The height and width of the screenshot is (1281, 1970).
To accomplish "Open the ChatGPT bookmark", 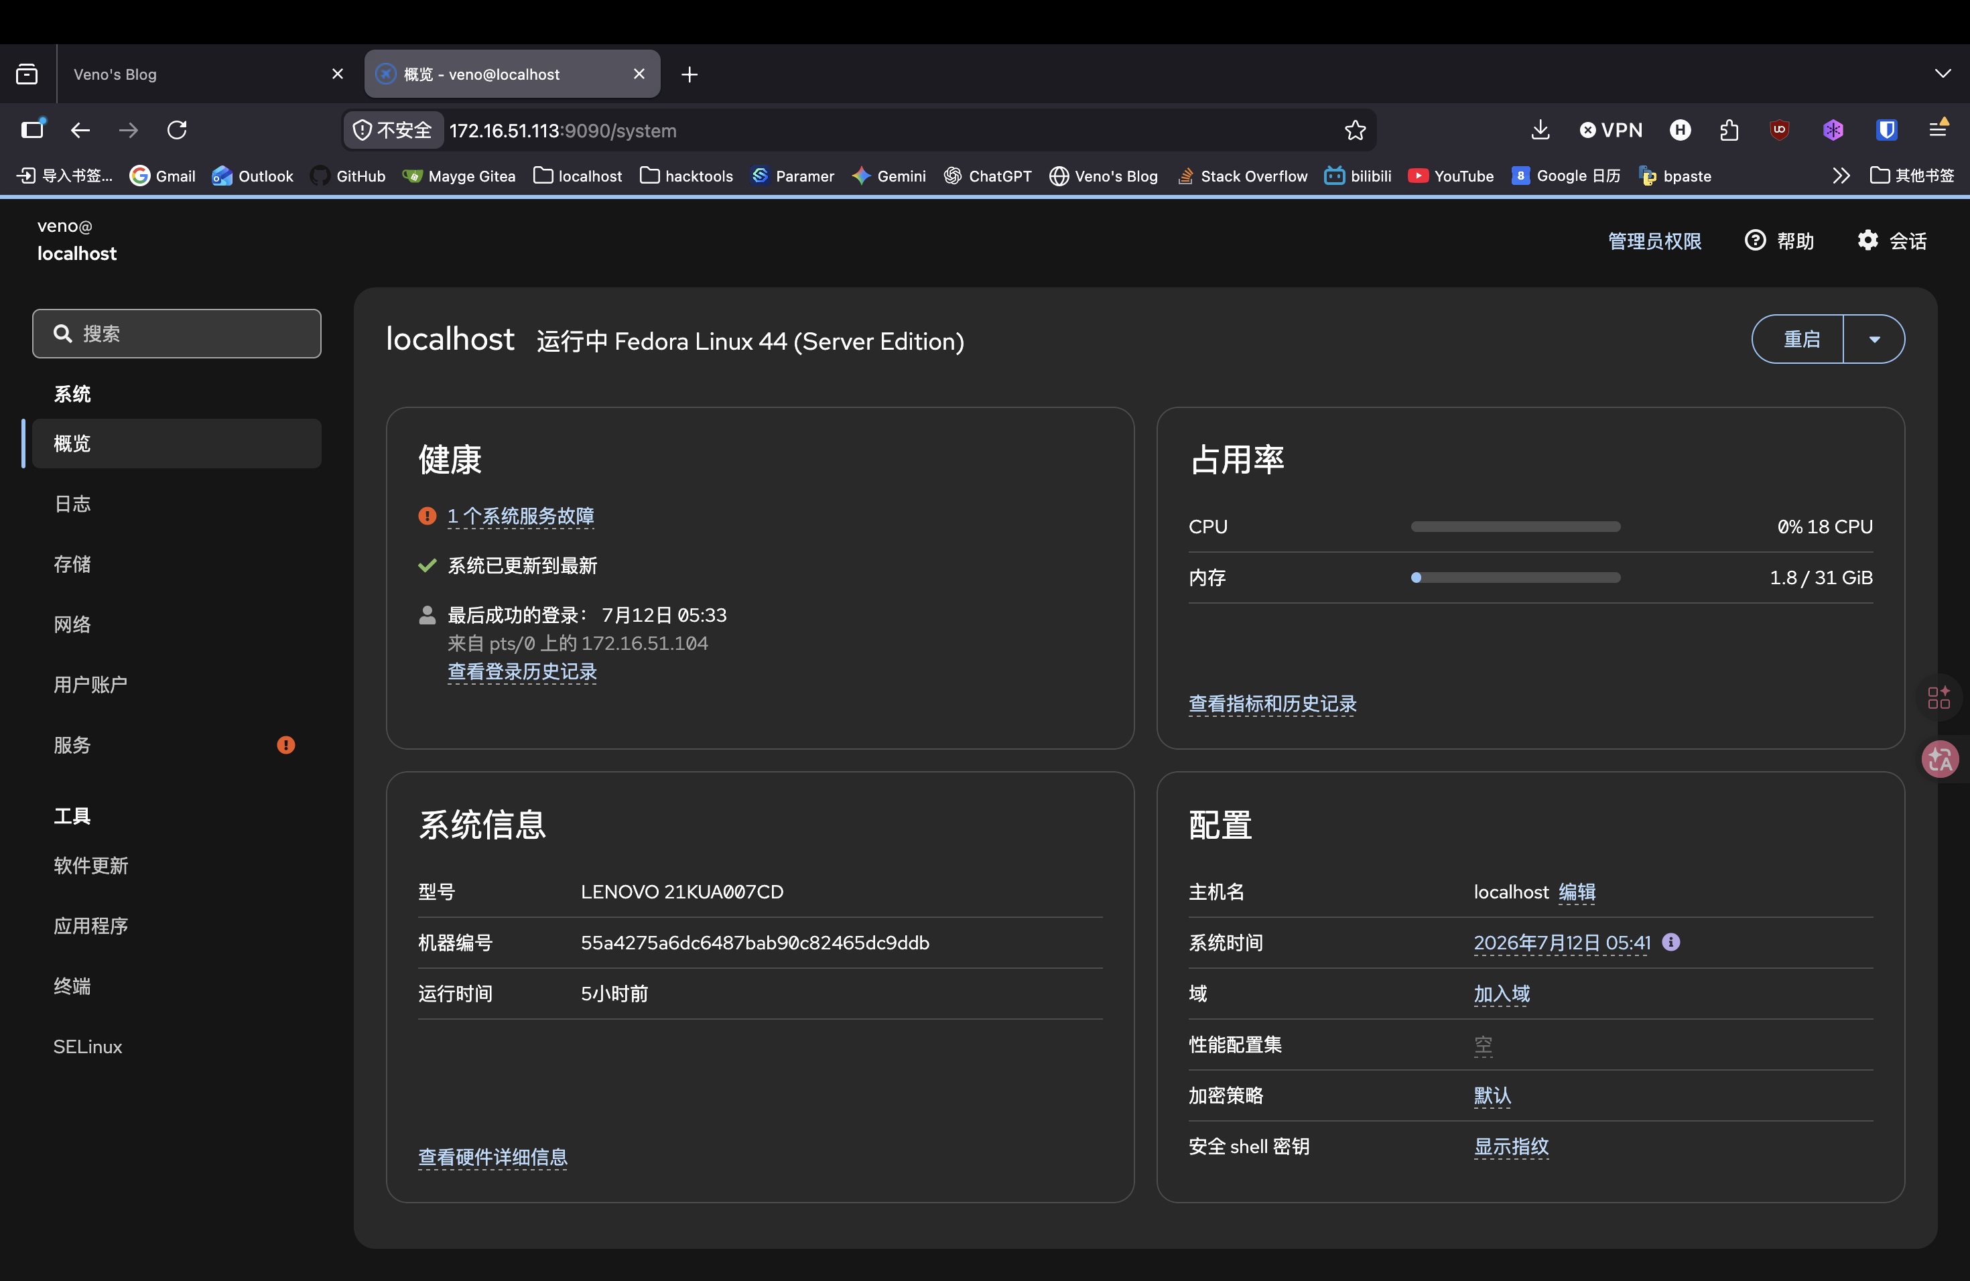I will tap(988, 176).
